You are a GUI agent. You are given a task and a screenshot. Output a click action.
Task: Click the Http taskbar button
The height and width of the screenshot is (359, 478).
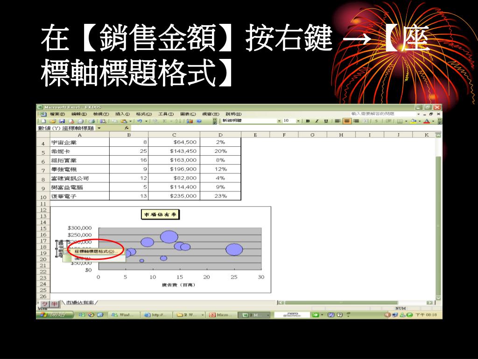tap(157, 315)
